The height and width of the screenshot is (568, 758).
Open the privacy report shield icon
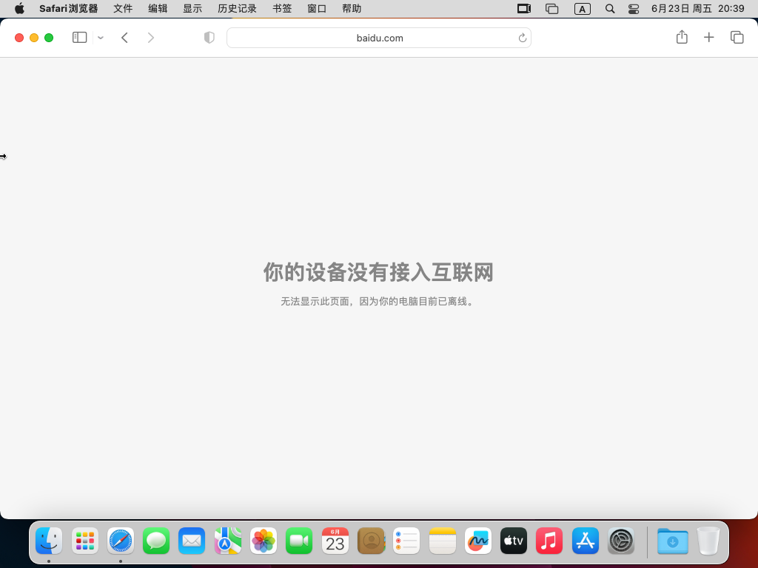pos(209,38)
